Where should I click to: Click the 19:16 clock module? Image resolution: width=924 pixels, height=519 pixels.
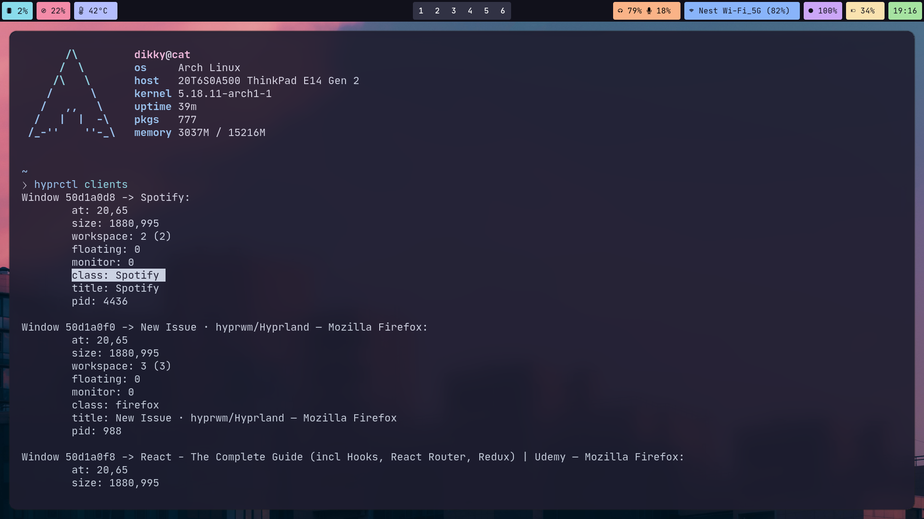pos(905,11)
